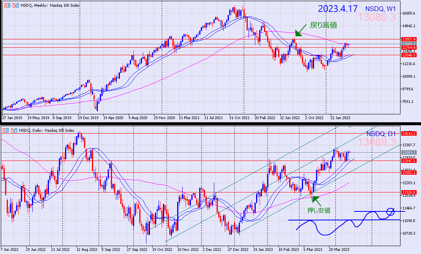
Task: Click the 13307.7 price scale value
Action: pyautogui.click(x=409, y=145)
